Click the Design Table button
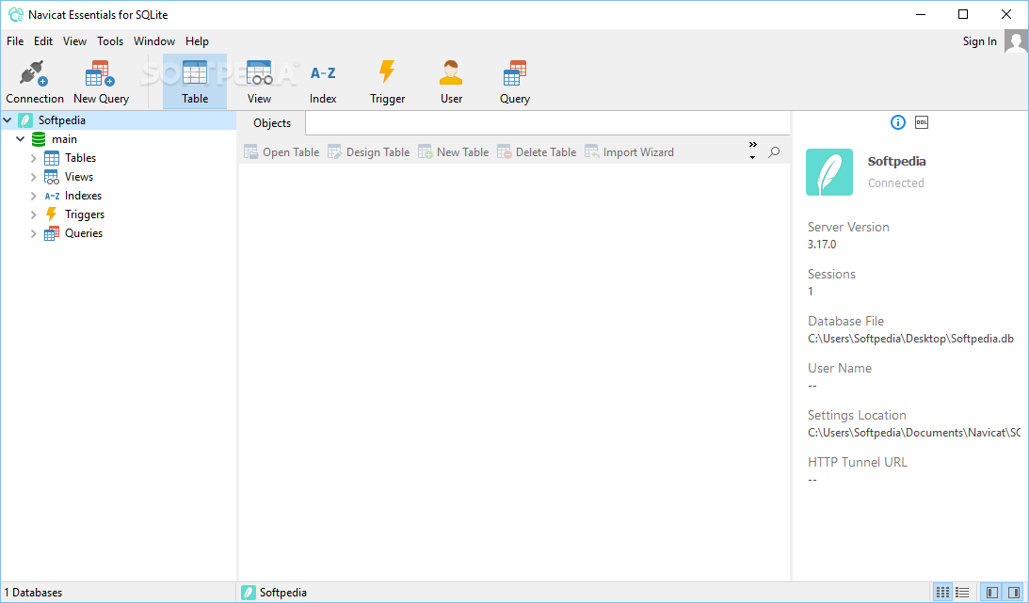1029x603 pixels. [369, 152]
